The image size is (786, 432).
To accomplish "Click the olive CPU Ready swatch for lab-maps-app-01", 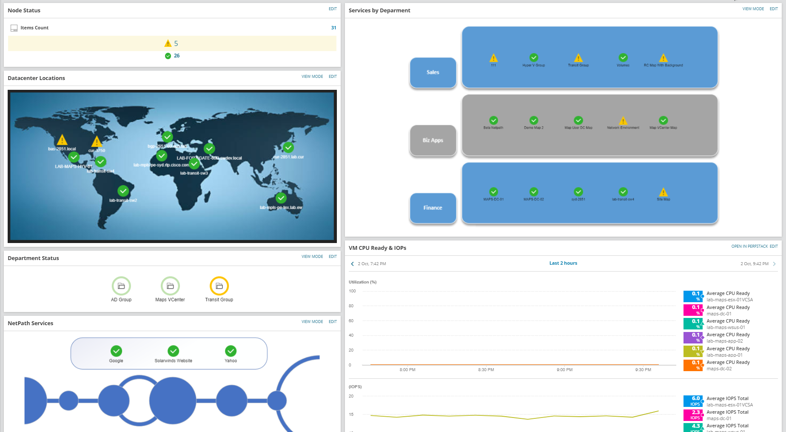I will pyautogui.click(x=693, y=352).
